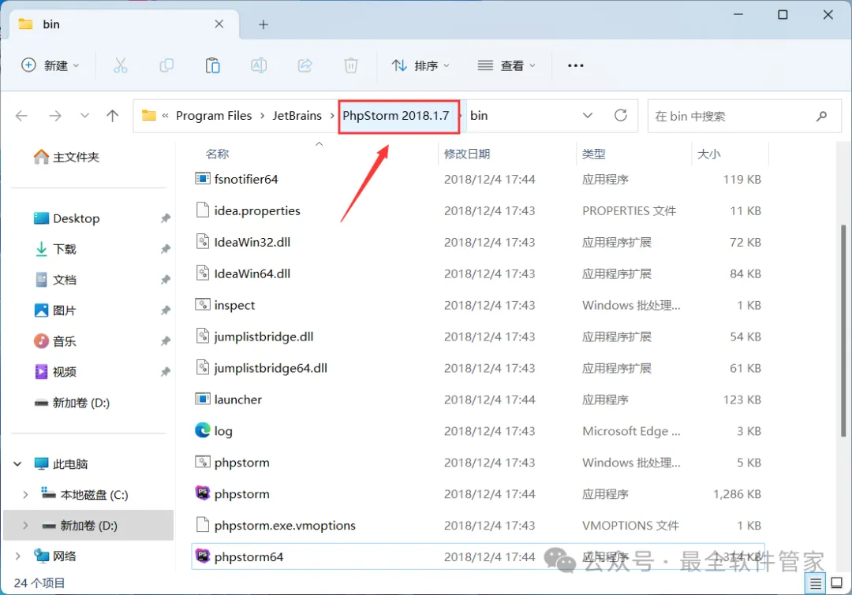This screenshot has height=595, width=852.
Task: Expand the Network (网络) node
Action: (17, 556)
